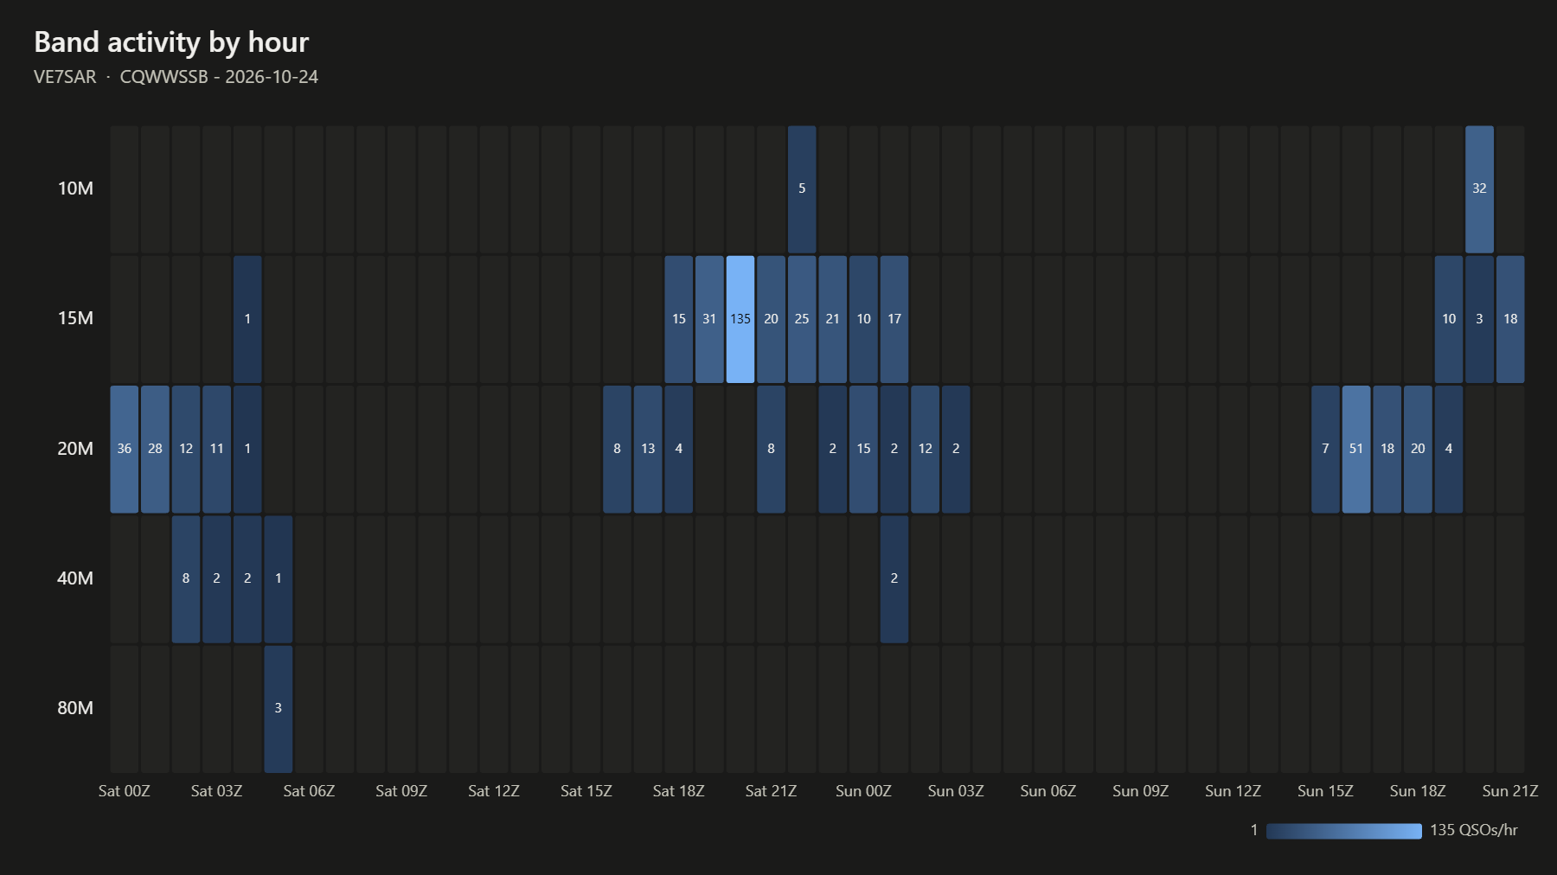The width and height of the screenshot is (1557, 875).
Task: Click the 40M band label
Action: pos(75,578)
